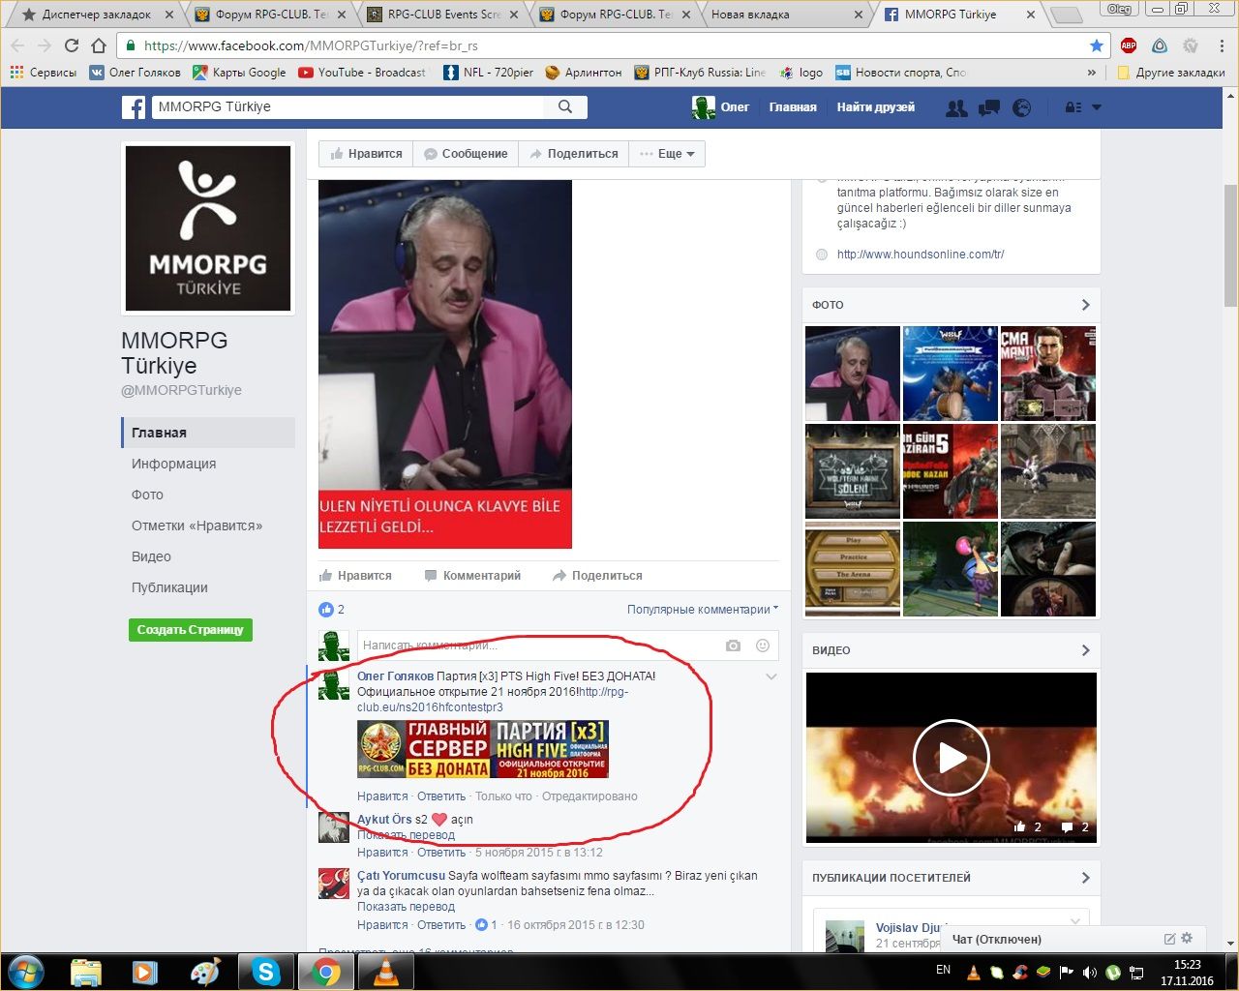Click the Найти друзей link

[876, 107]
